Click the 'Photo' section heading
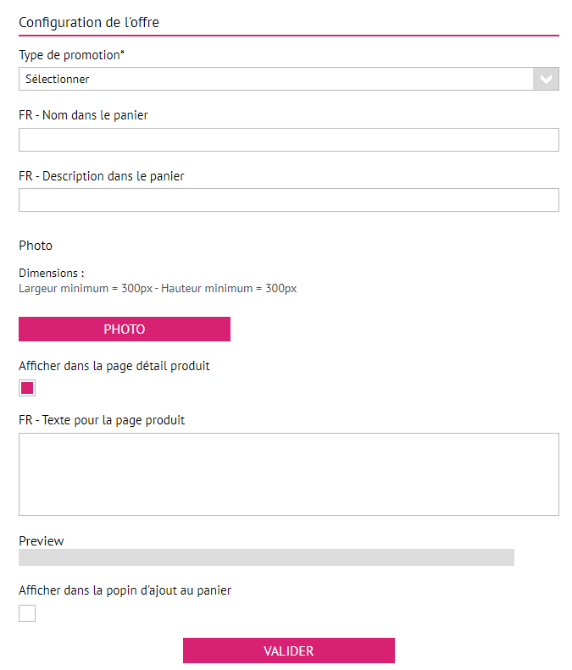 coord(36,246)
